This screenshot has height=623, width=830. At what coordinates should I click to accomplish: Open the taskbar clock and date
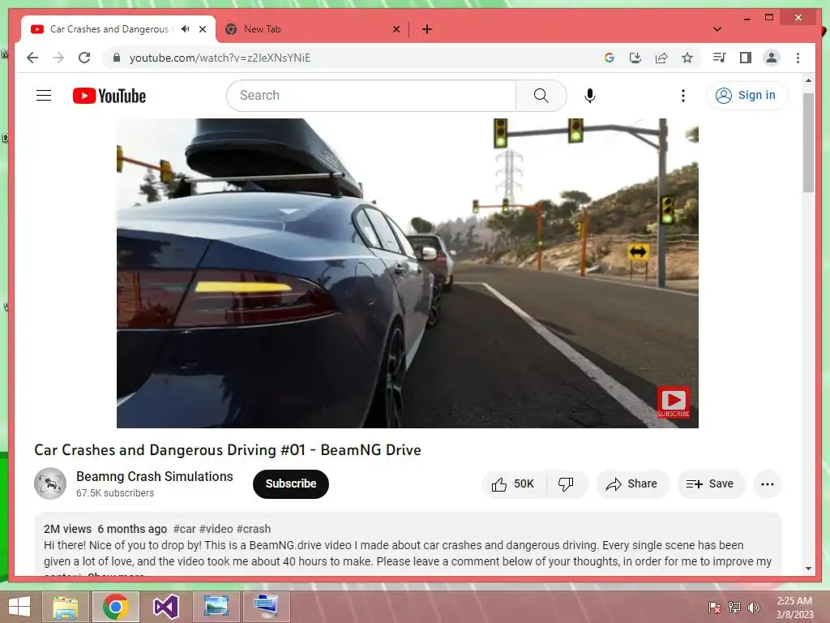click(794, 608)
